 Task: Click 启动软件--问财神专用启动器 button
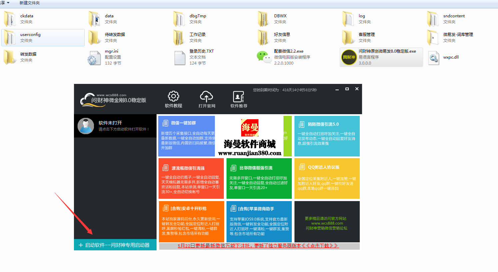pos(115,245)
